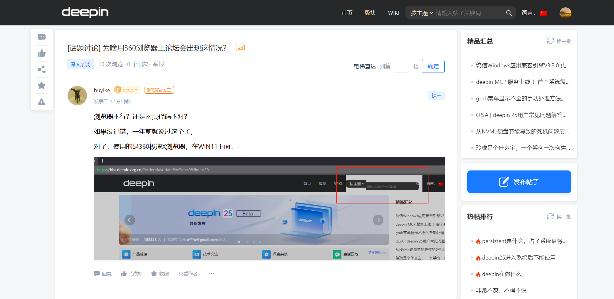The width and height of the screenshot is (614, 299).
Task: Click the 发布帖子 button
Action: coord(519,182)
